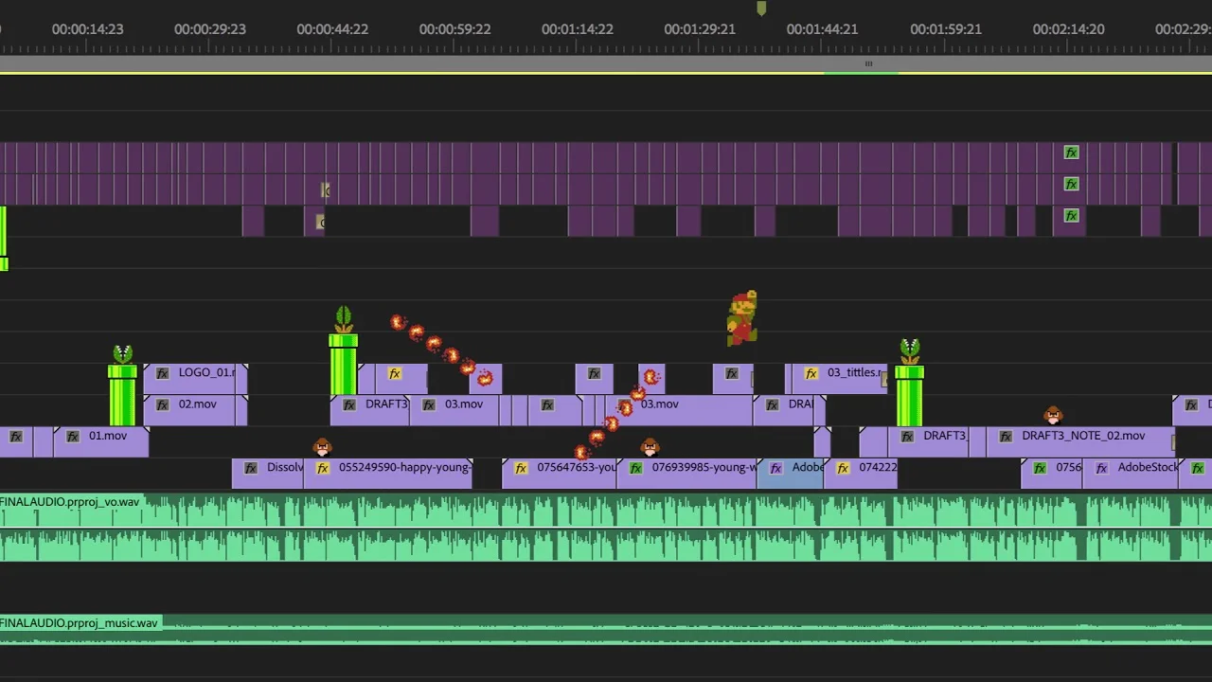This screenshot has height=682, width=1212.
Task: Click yellow fx badge on 03_tittles clip
Action: pos(811,373)
